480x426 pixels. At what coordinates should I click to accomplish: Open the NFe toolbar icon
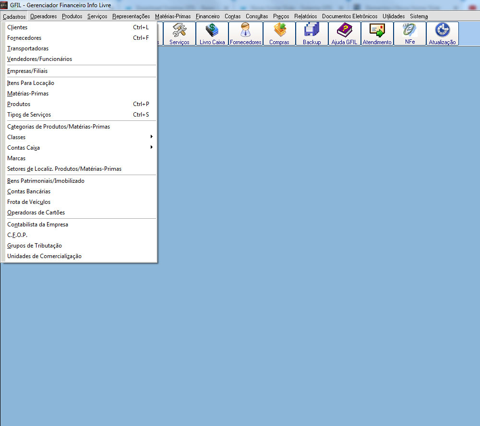coord(410,34)
